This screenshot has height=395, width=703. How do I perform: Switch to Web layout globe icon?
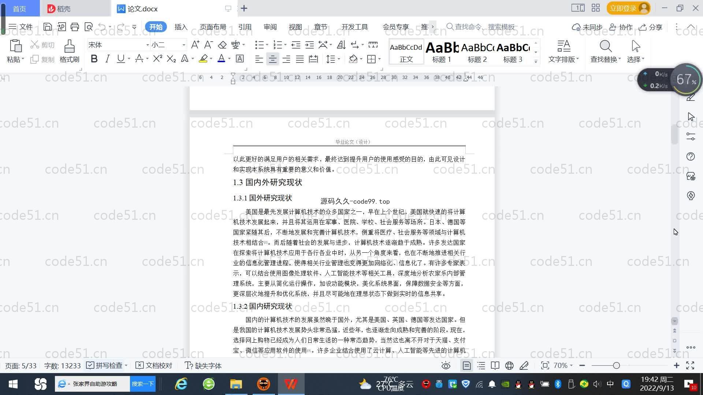509,365
